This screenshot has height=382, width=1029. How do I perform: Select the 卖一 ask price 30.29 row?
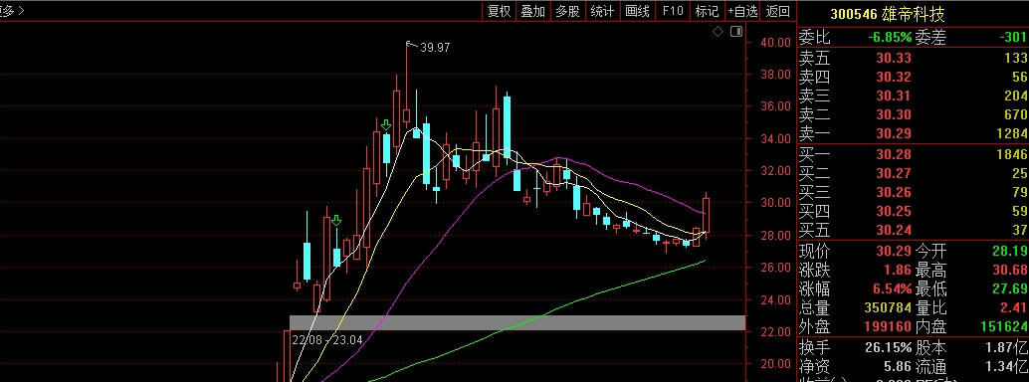tap(913, 134)
